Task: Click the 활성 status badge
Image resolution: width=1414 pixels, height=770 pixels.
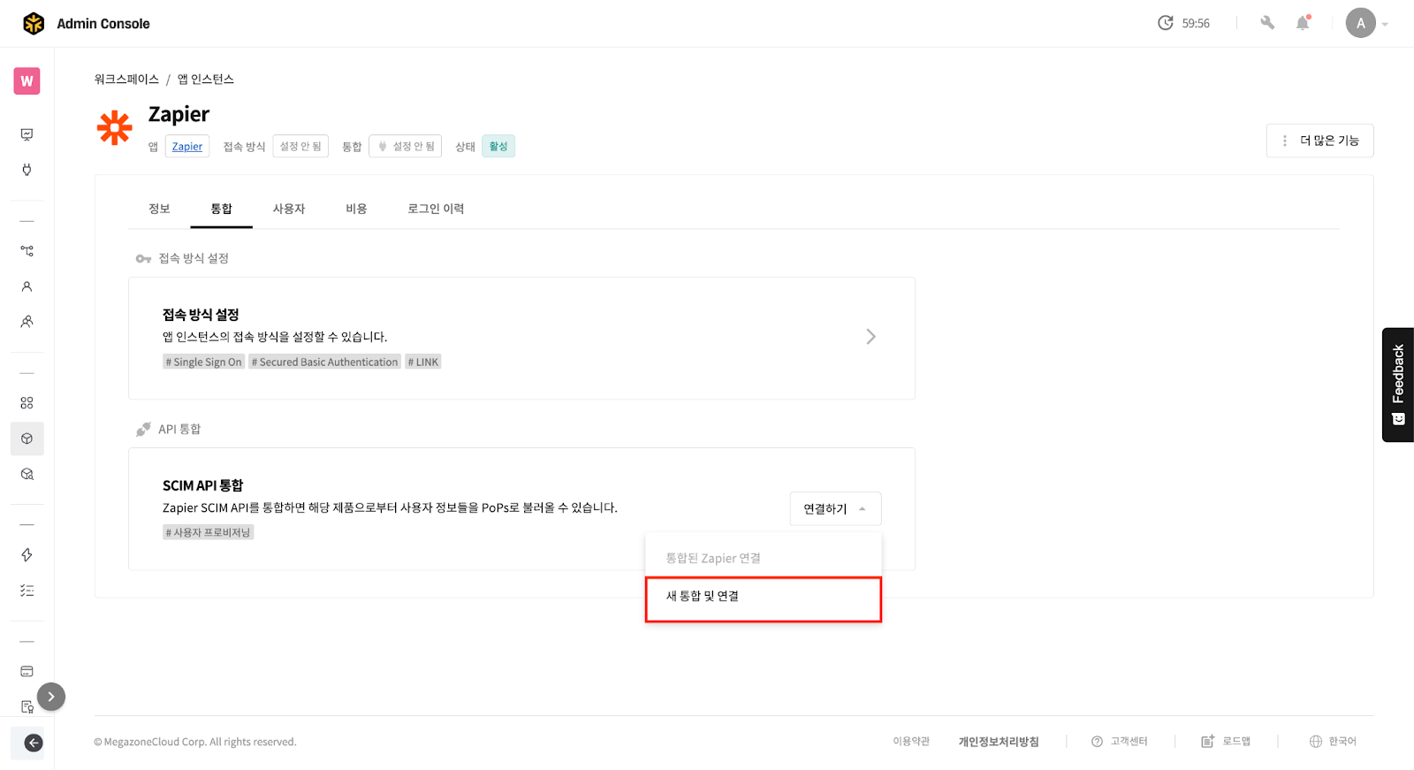Action: pos(498,147)
